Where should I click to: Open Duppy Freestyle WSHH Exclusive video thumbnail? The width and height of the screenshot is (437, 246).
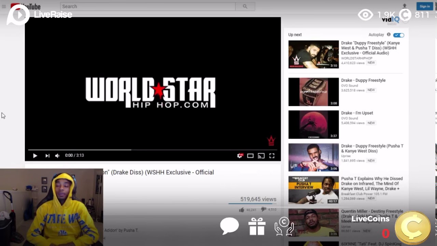(x=313, y=54)
